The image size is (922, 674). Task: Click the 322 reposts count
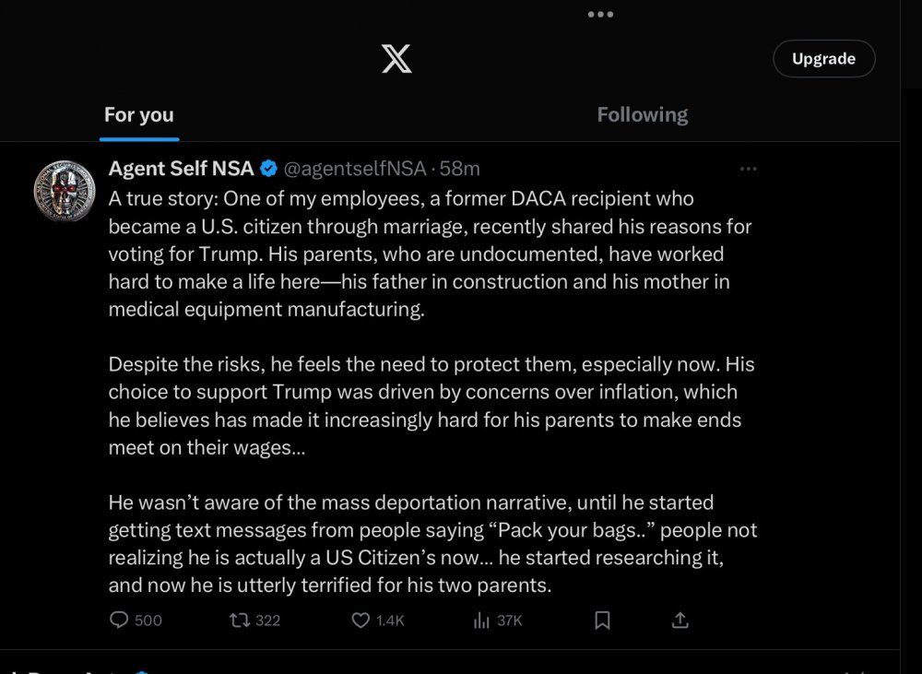tap(267, 621)
